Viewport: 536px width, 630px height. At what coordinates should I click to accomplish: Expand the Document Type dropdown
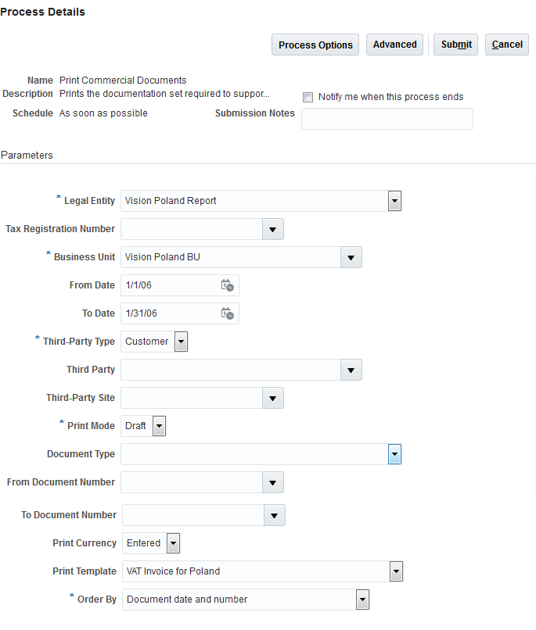(394, 454)
